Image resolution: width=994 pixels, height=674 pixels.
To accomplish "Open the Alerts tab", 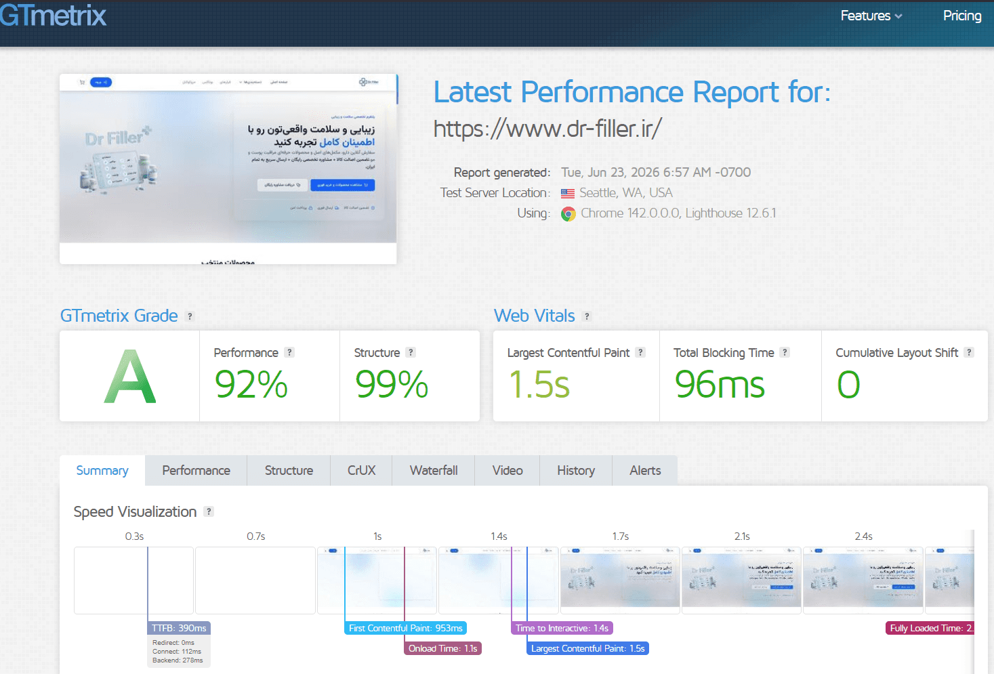I will point(645,470).
